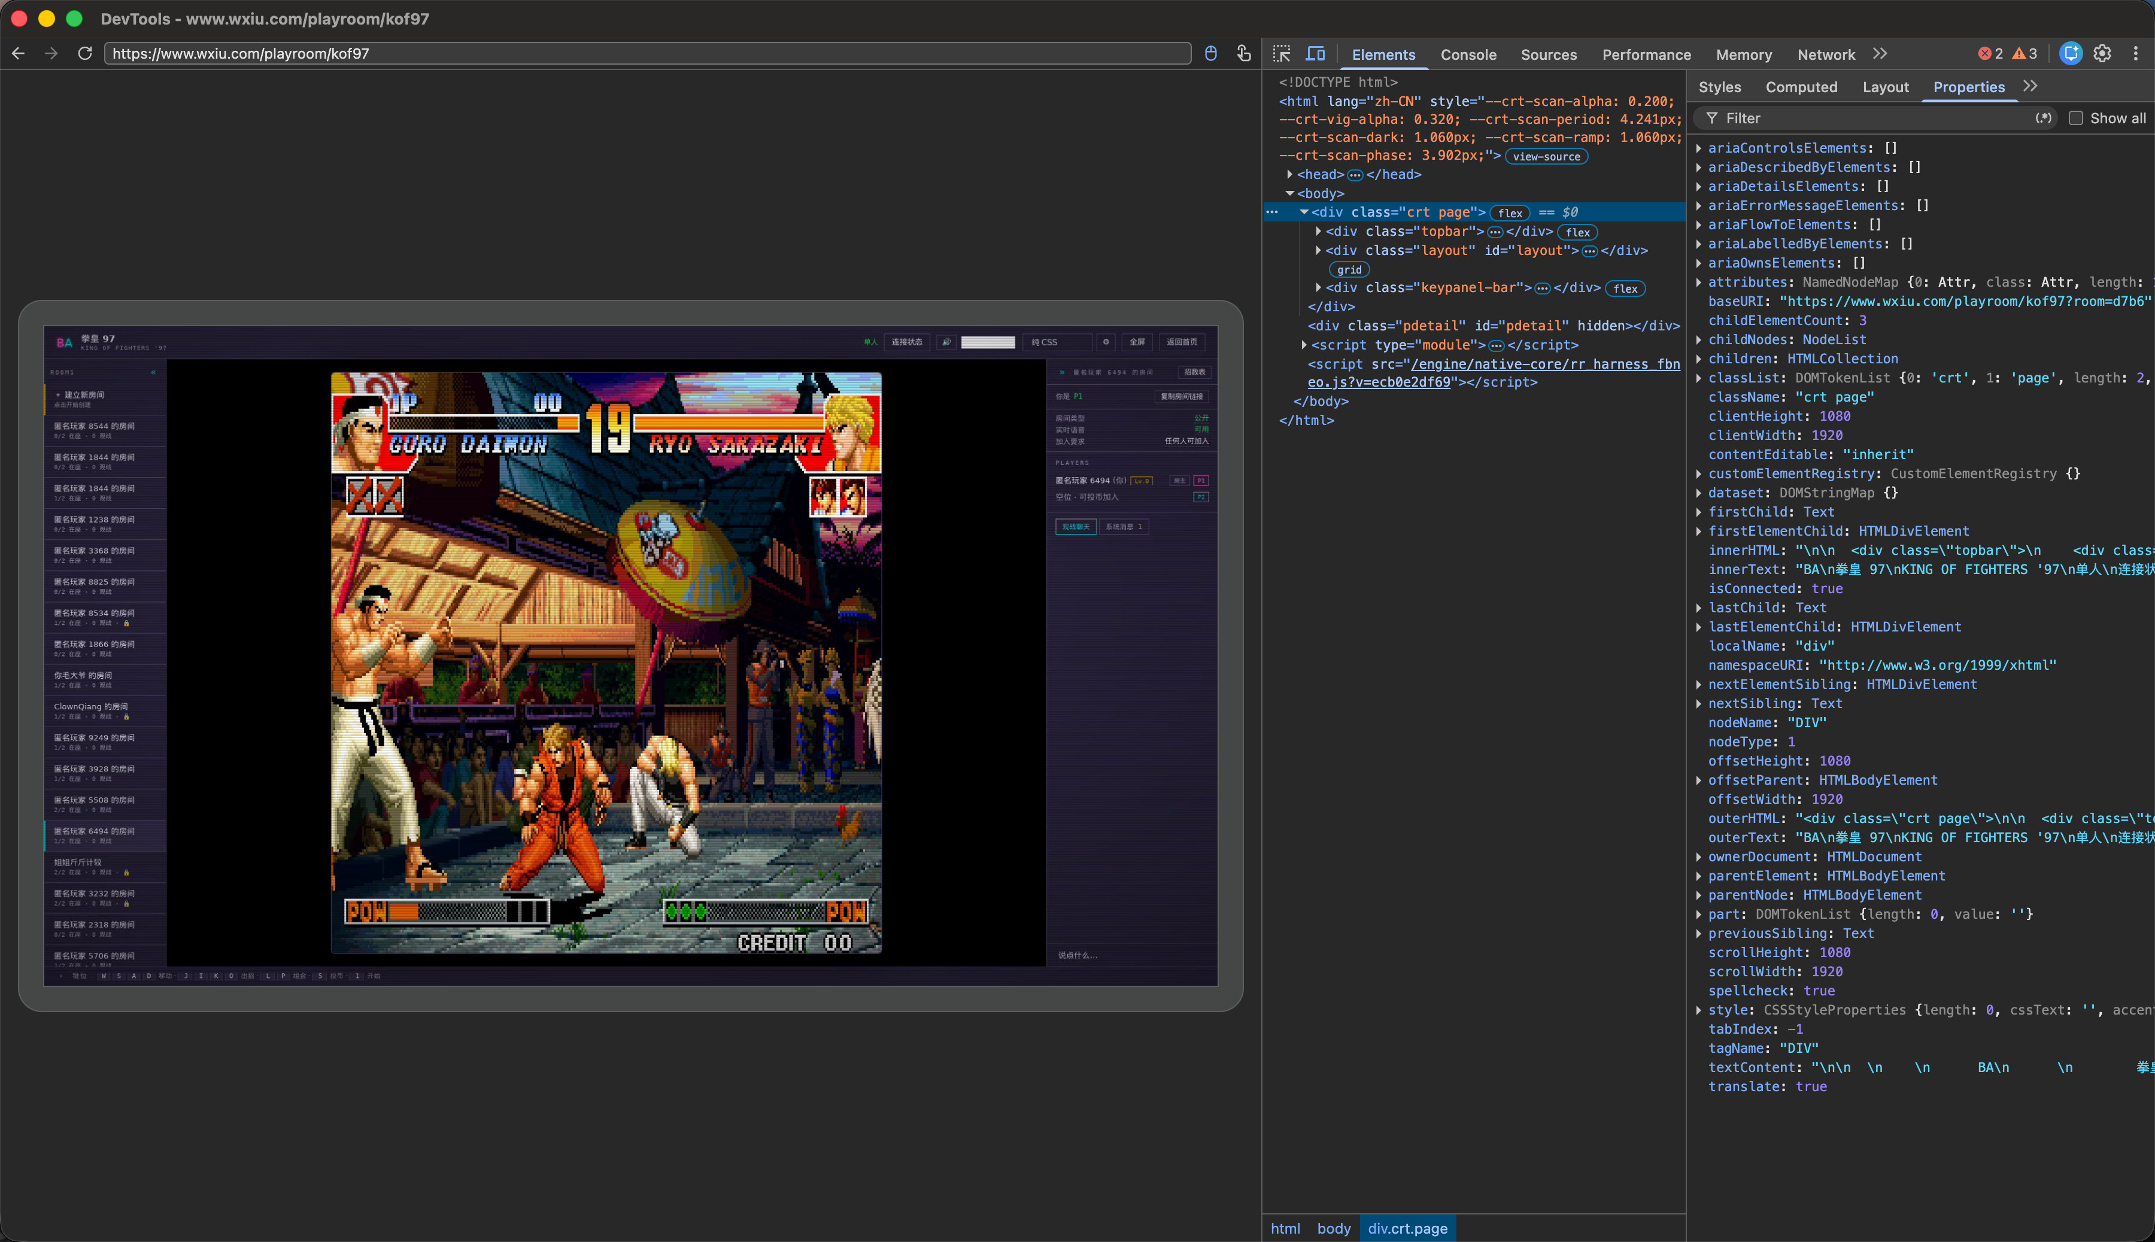Click 复制房间链接 copy room link button
The height and width of the screenshot is (1242, 2155).
(x=1180, y=397)
